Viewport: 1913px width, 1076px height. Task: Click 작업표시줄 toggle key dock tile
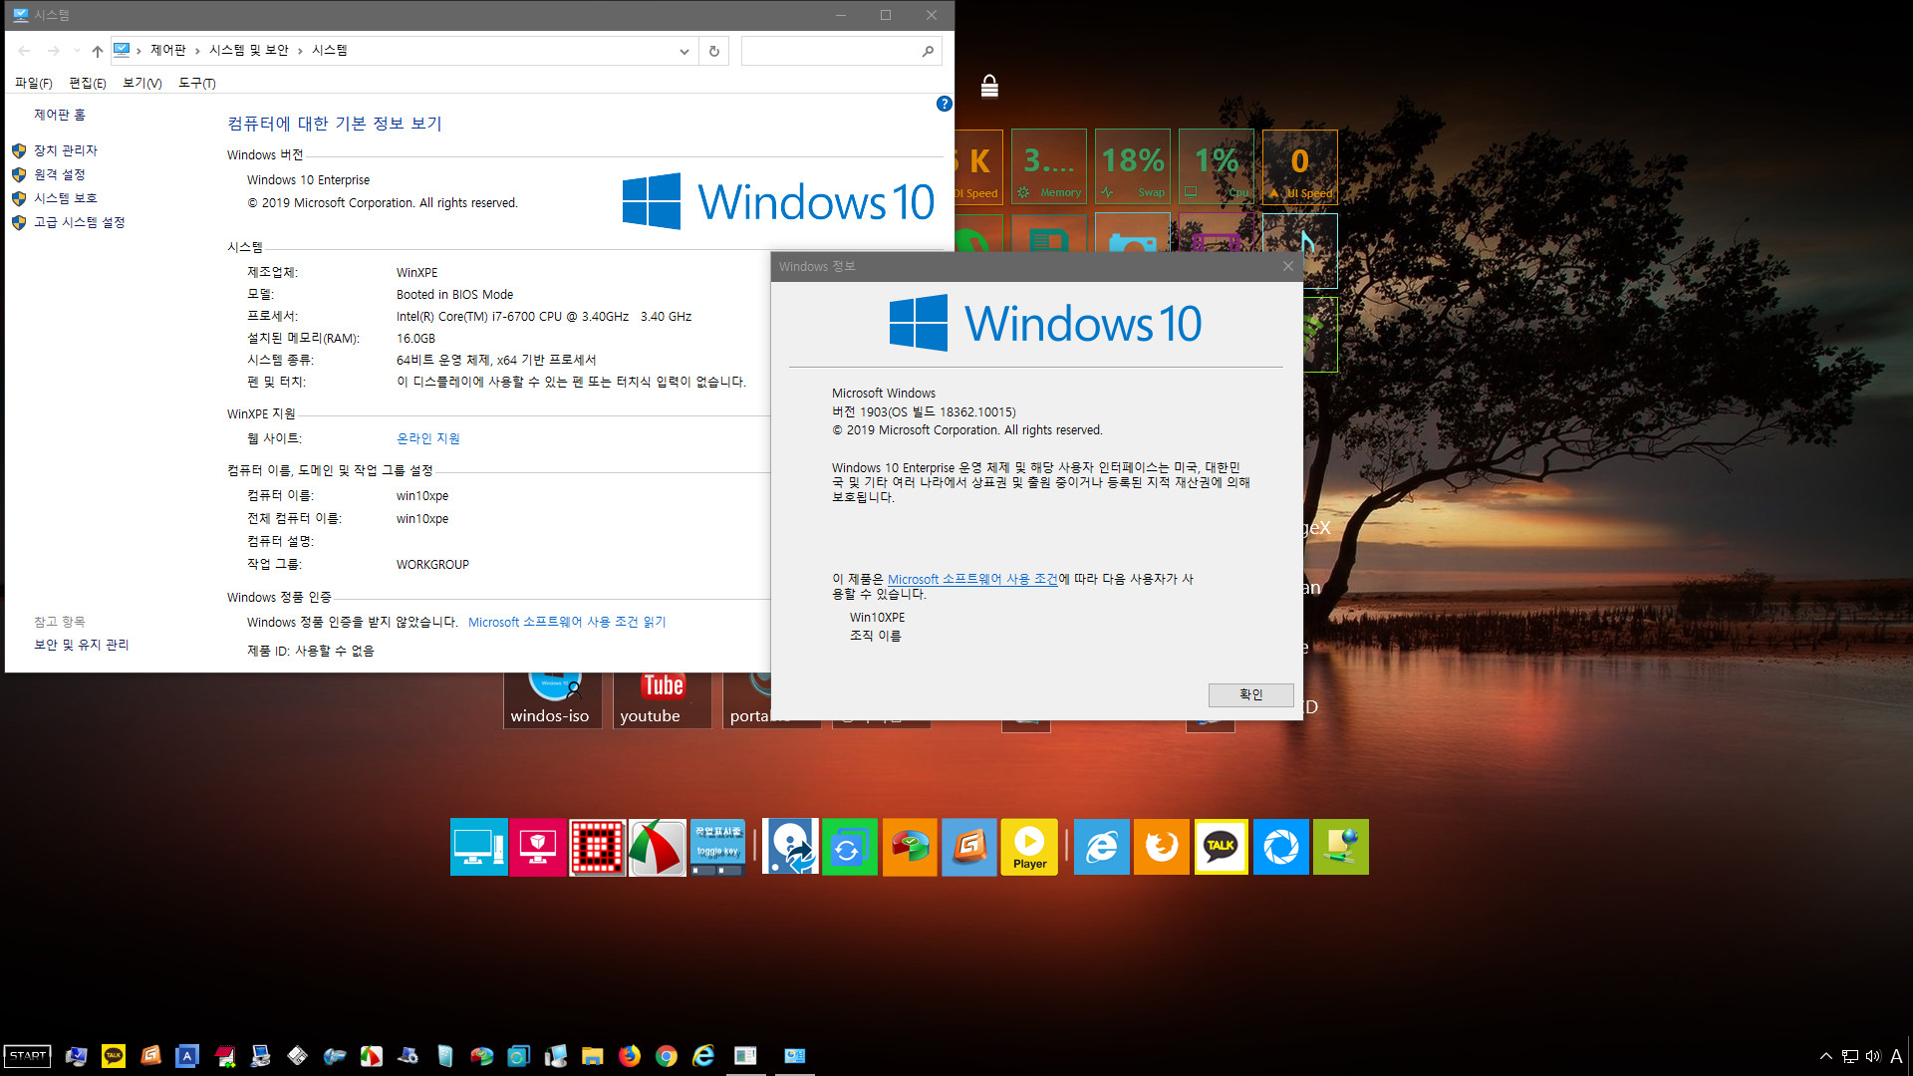(717, 847)
